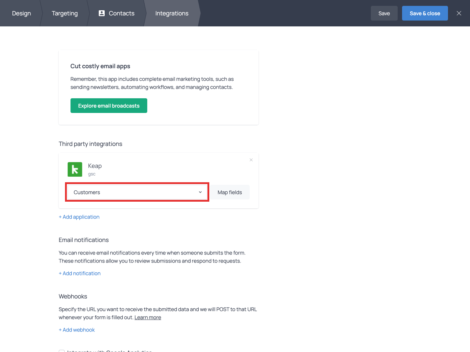The image size is (470, 352).
Task: Select the Integrations step
Action: [x=171, y=13]
